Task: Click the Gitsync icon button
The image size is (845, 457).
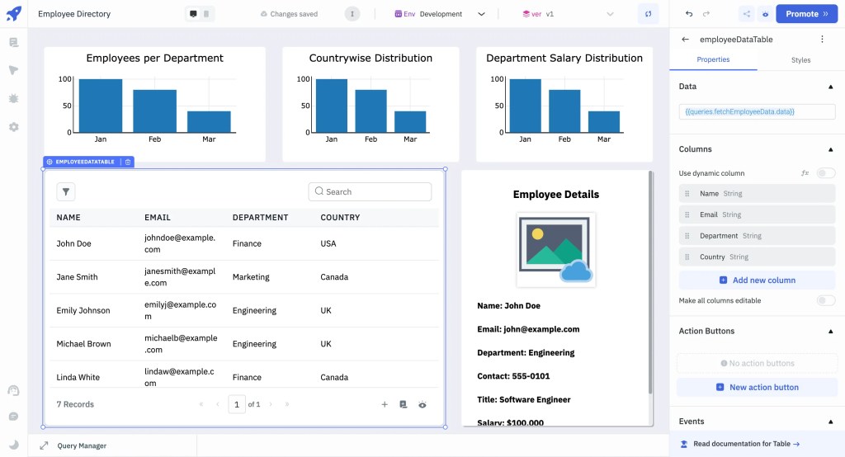Action: (648, 14)
